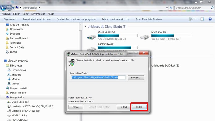Click Mapear unidade de rede
Viewport: 215px width, 121px height.
[116, 19]
